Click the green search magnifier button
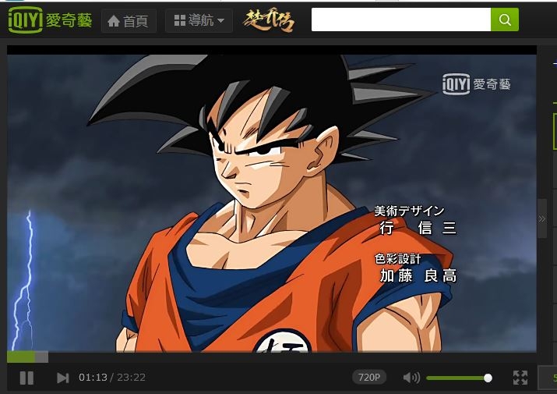This screenshot has width=557, height=394. pos(505,20)
